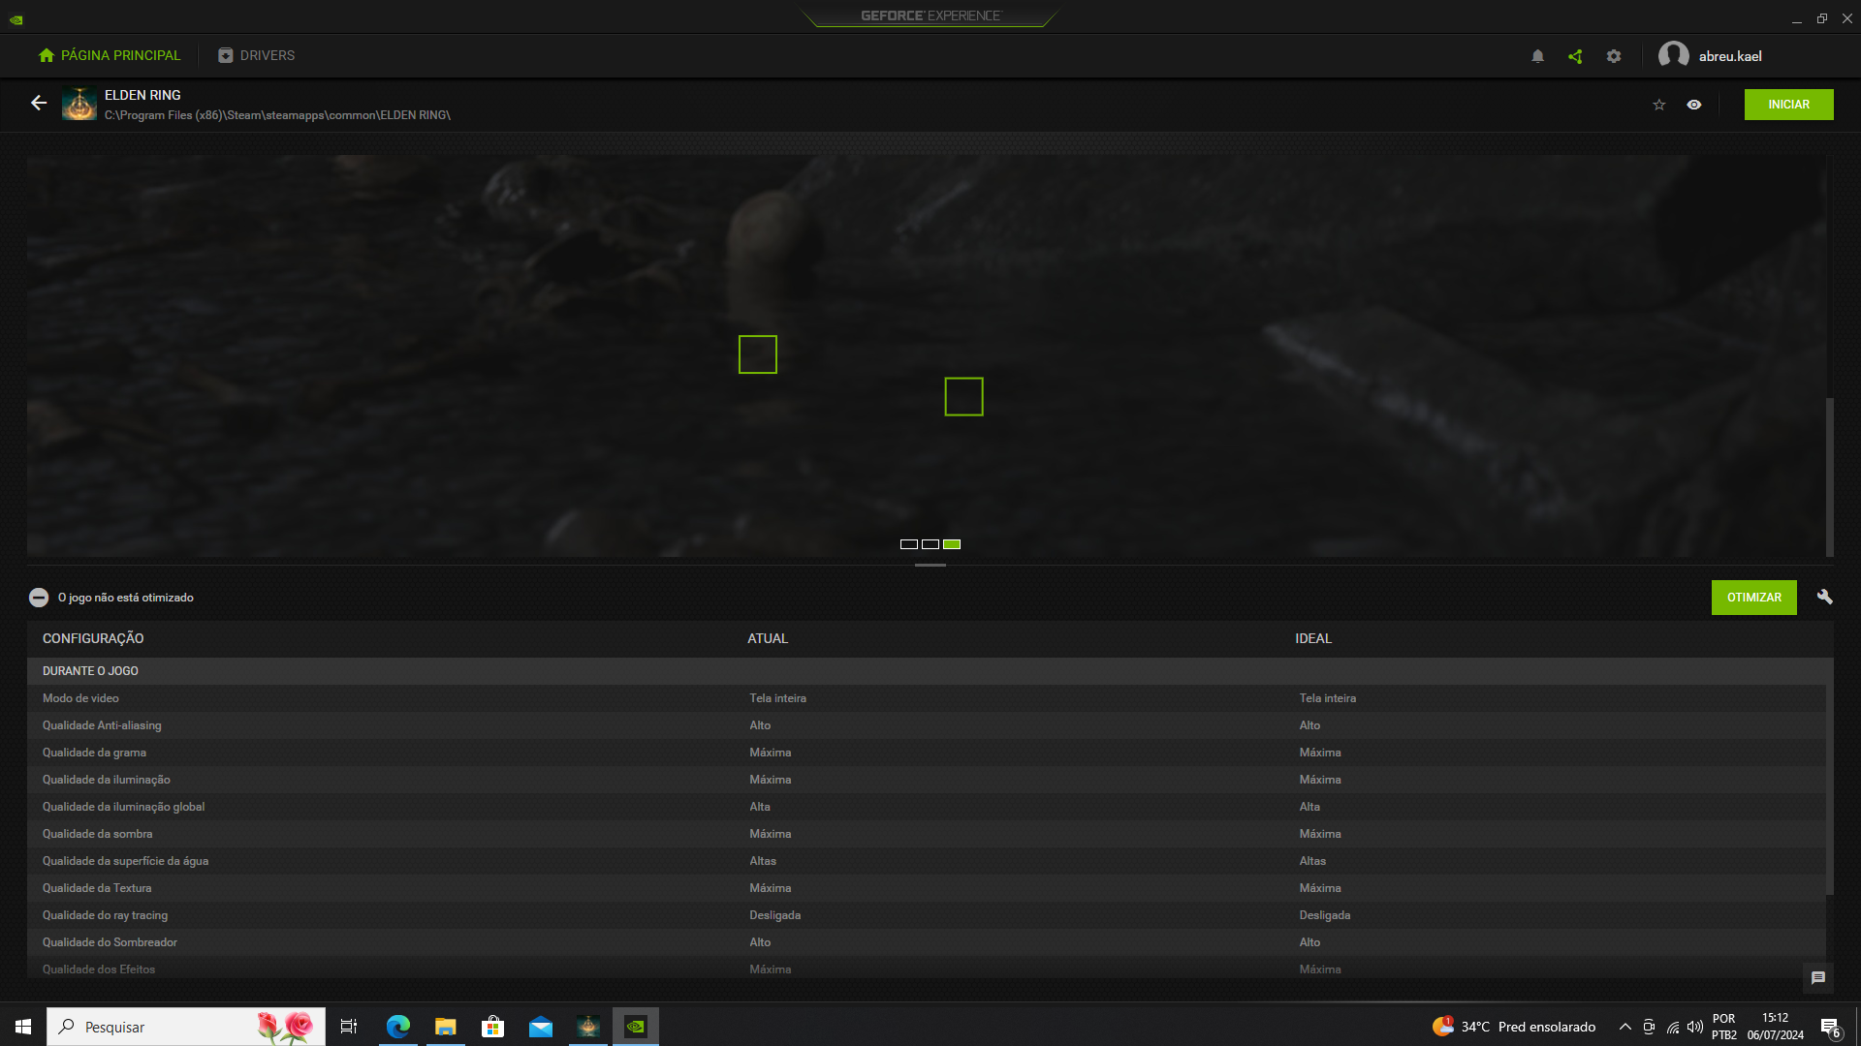Go to the Página Principal tab

110,55
